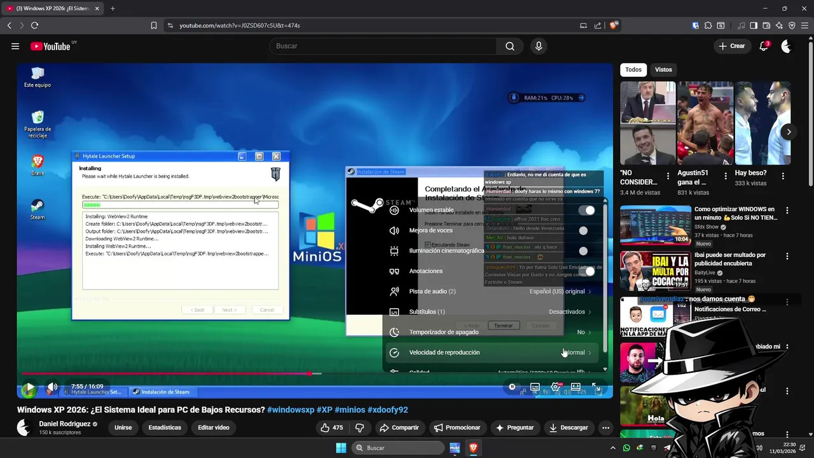Screen dimensions: 814x458
Task: Enter fullscreen mode
Action: (x=597, y=387)
